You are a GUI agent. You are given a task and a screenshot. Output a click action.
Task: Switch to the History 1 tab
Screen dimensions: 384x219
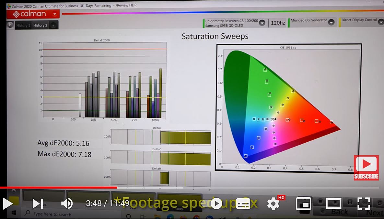point(23,26)
